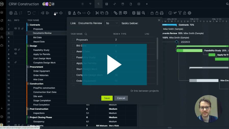Image resolution: width=229 pixels, height=129 pixels.
Task: Toggle the milestone diamond icon
Action: pyautogui.click(x=89, y=13)
